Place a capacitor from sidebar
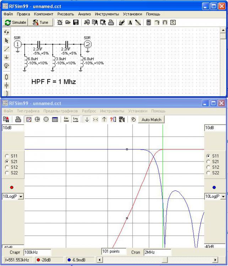228x266 pixels. click(6, 85)
